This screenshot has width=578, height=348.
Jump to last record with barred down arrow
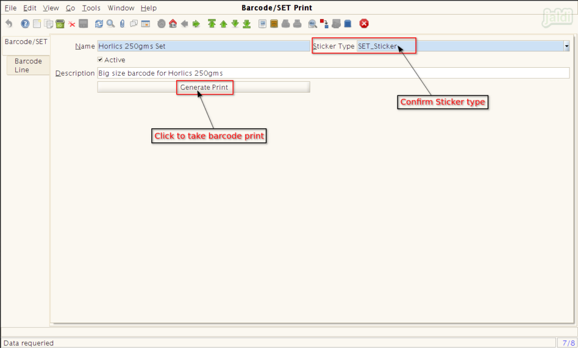[247, 24]
